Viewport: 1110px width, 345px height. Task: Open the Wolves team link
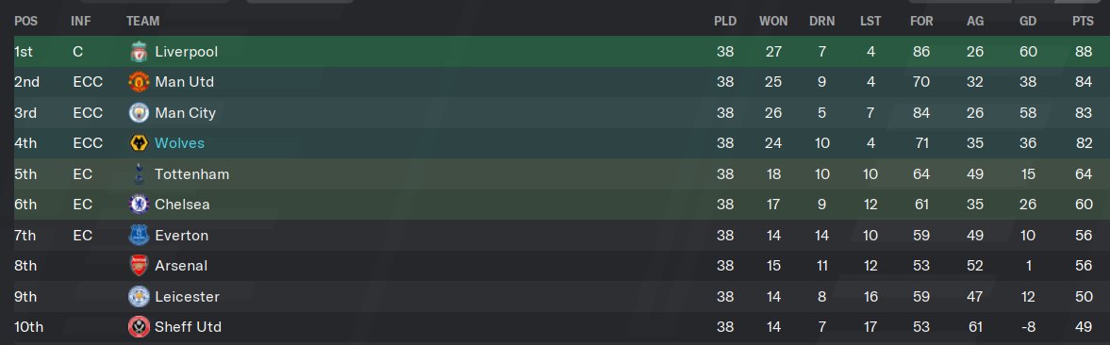click(x=179, y=143)
